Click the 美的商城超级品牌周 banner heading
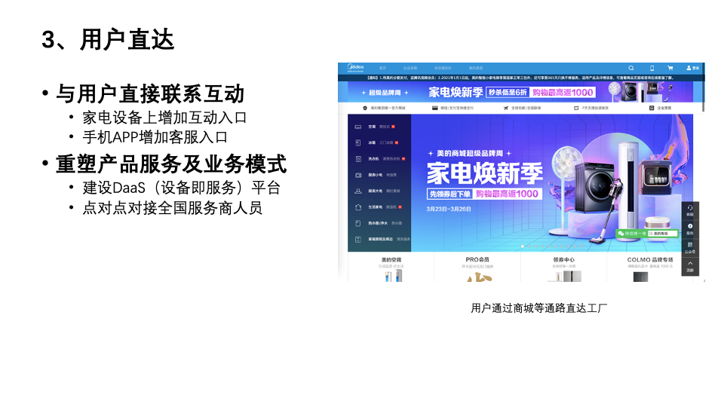The image size is (724, 407). pos(470,153)
